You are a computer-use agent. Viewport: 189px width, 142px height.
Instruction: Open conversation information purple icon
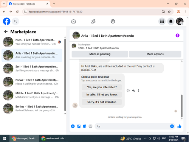pyautogui.click(x=177, y=36)
